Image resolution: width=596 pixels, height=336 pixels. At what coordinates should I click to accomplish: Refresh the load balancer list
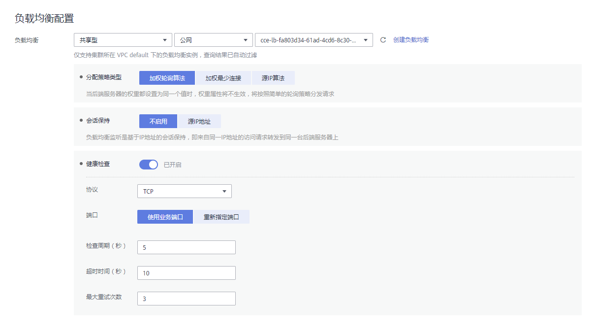(x=383, y=40)
